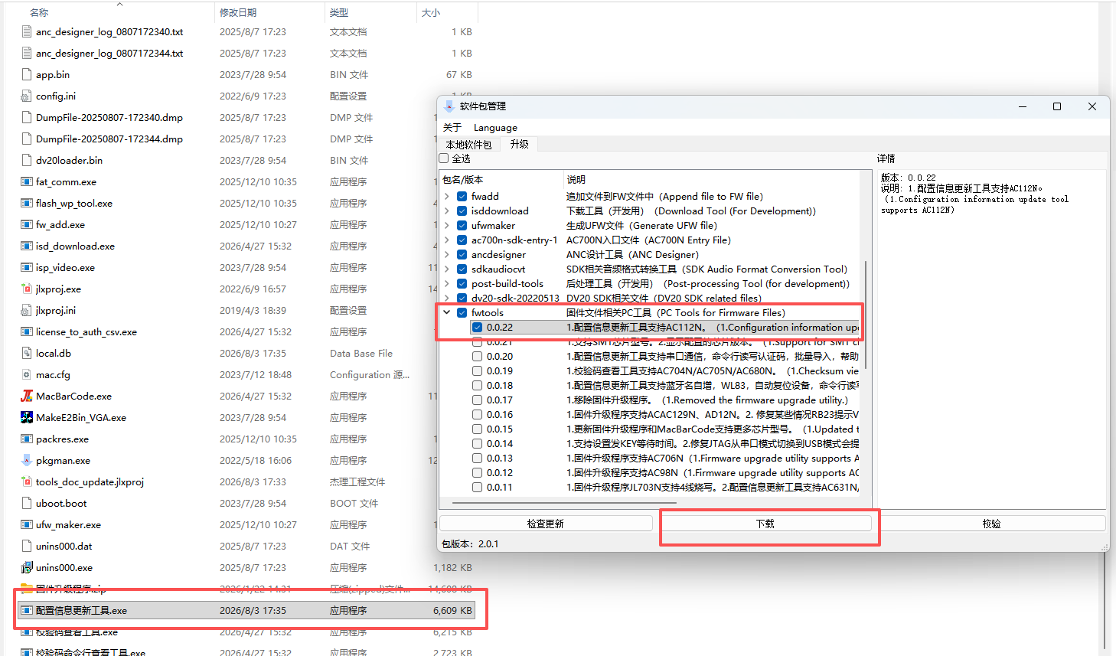Image resolution: width=1116 pixels, height=656 pixels.
Task: Click the MacBarCode.exe file icon
Action: point(27,396)
